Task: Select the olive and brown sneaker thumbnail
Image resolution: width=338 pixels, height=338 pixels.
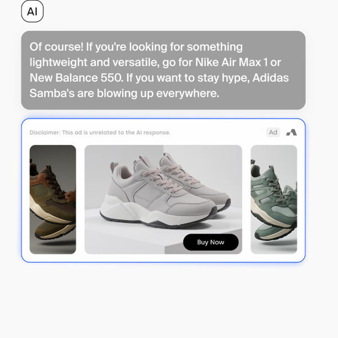Action: click(53, 199)
